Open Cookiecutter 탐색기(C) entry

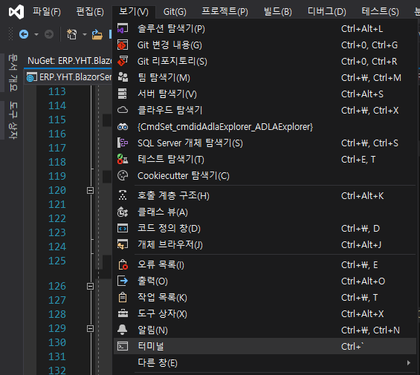coord(265,175)
